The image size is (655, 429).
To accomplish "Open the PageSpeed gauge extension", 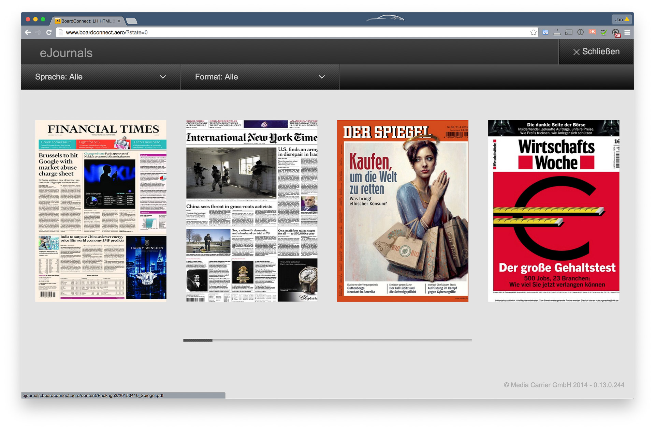I will click(545, 32).
